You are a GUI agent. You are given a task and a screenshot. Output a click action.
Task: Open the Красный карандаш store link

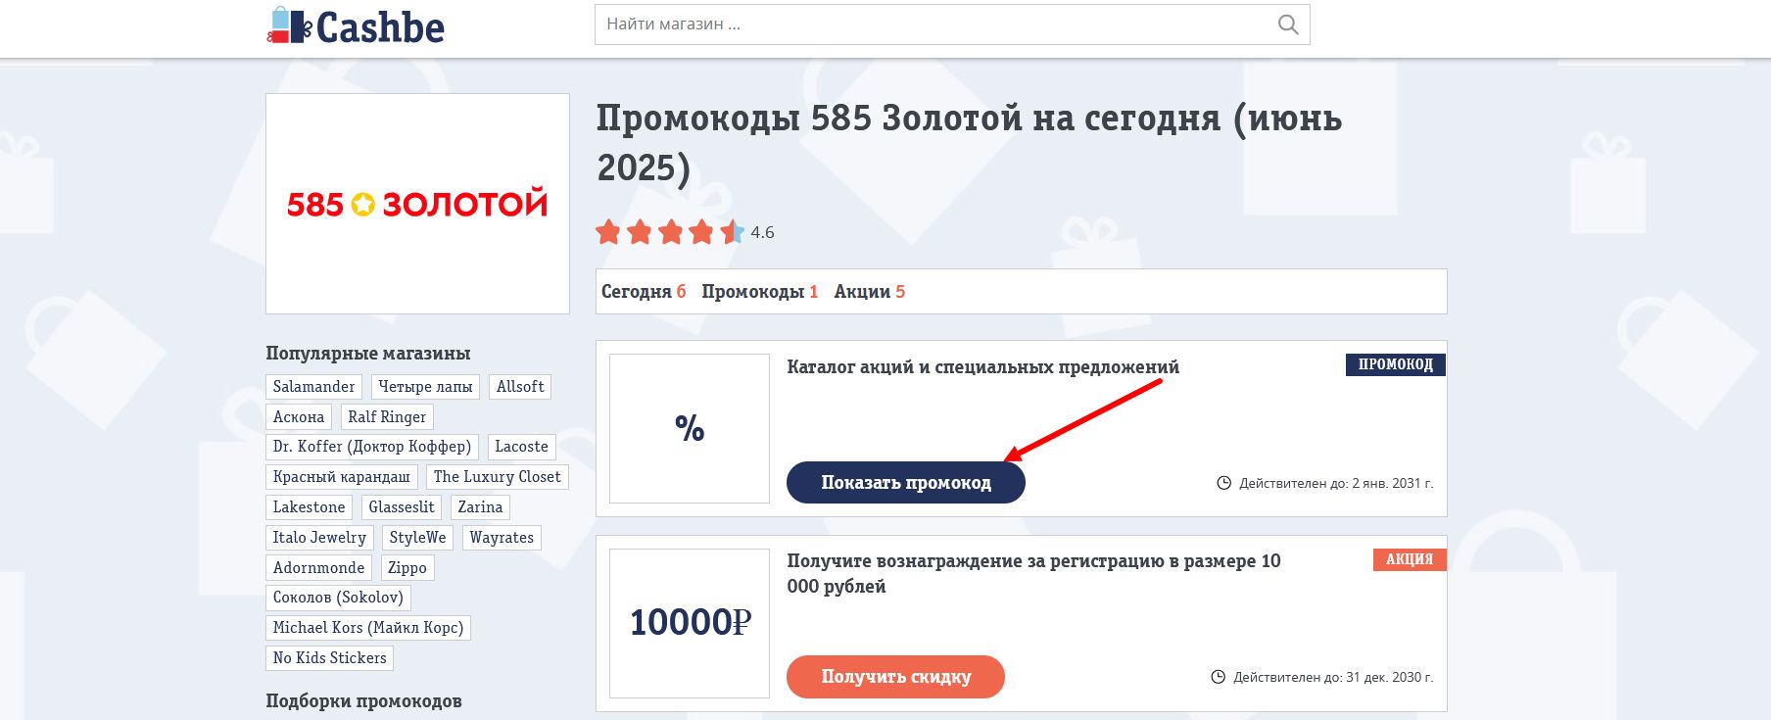click(342, 477)
